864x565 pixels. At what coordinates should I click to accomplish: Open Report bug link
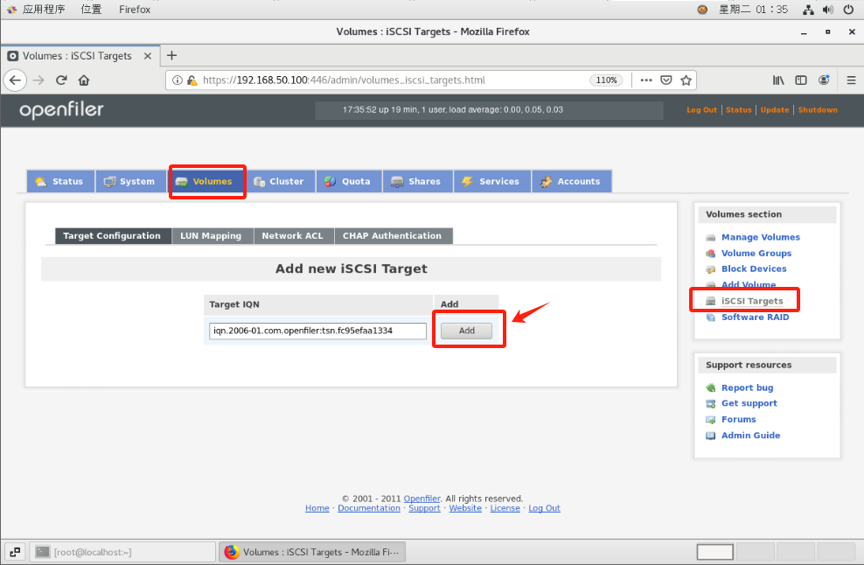[747, 388]
